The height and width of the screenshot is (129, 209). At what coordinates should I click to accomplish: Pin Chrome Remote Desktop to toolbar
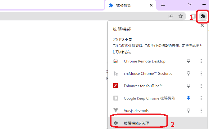click(x=188, y=61)
